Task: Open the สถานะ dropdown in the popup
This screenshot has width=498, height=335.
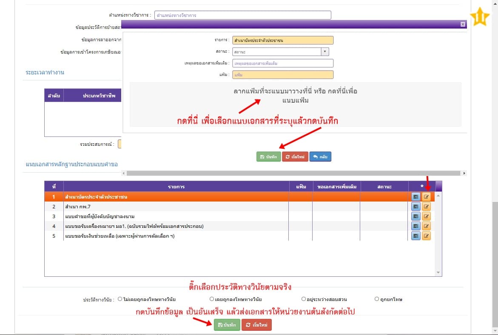Action: point(280,52)
